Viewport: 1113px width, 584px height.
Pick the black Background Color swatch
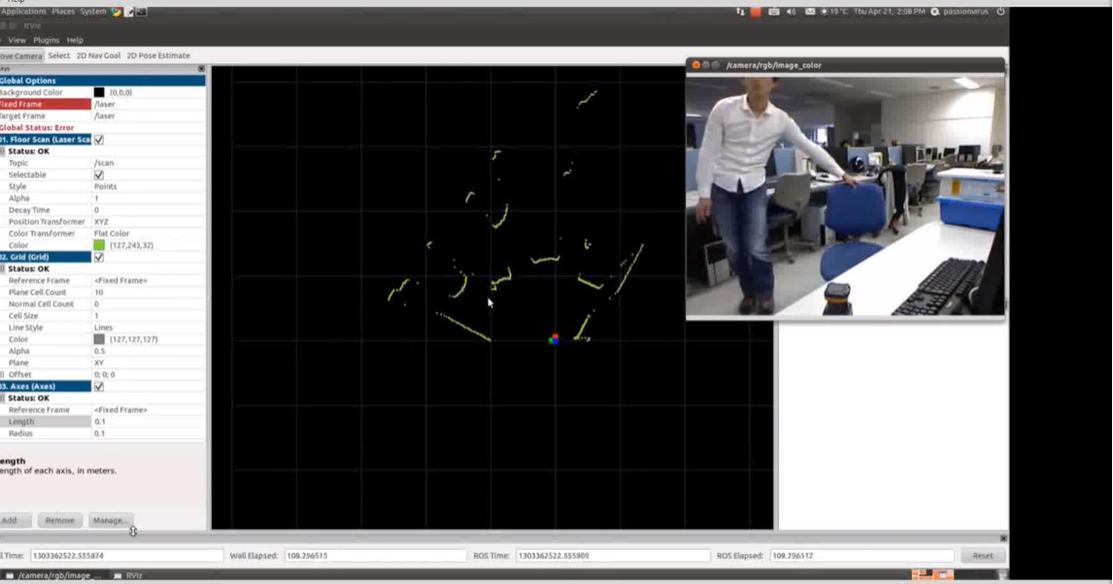[99, 92]
